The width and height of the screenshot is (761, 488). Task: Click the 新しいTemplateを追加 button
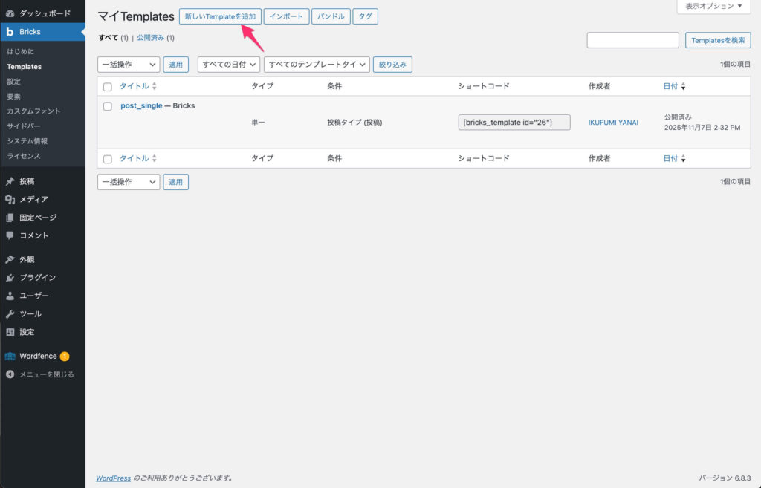[x=220, y=16]
